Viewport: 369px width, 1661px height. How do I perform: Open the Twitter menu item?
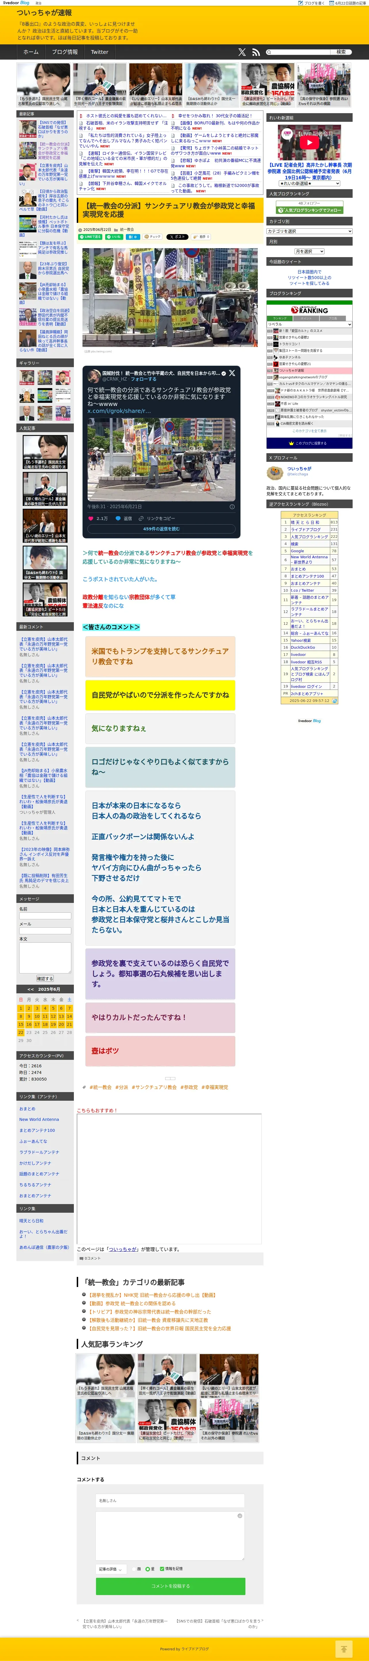tap(99, 52)
